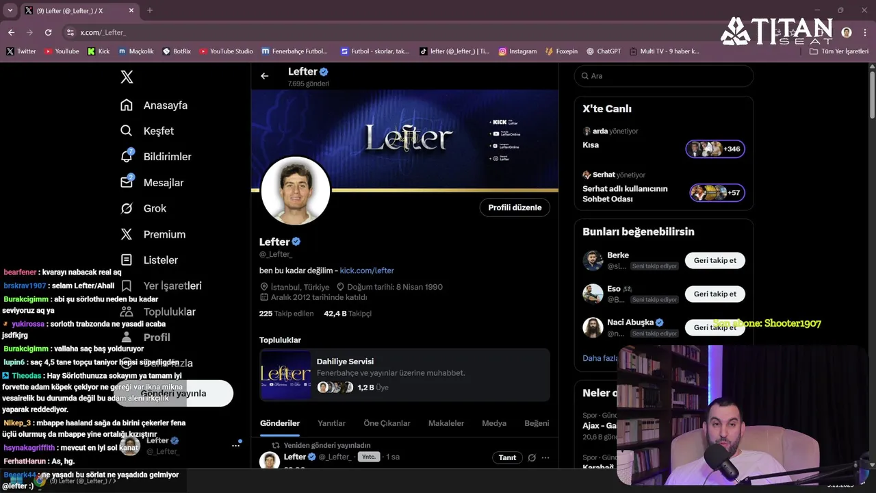Viewport: 876px width, 493px height.
Task: Open Mesajlar envelope icon
Action: [x=127, y=182]
